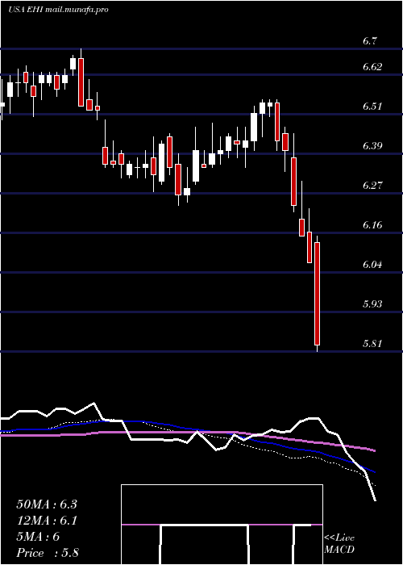403x565 pixels.
Task: Click the last long red candlestick near 5.81
Action: coord(317,294)
